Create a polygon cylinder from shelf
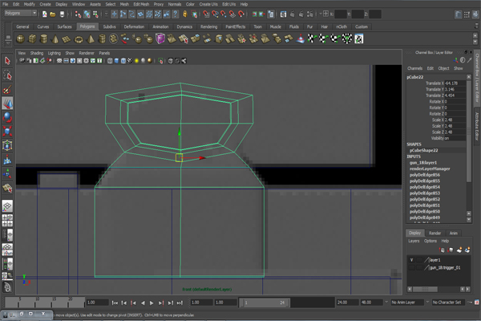Screen dimensions: 481x321 (x=44, y=39)
